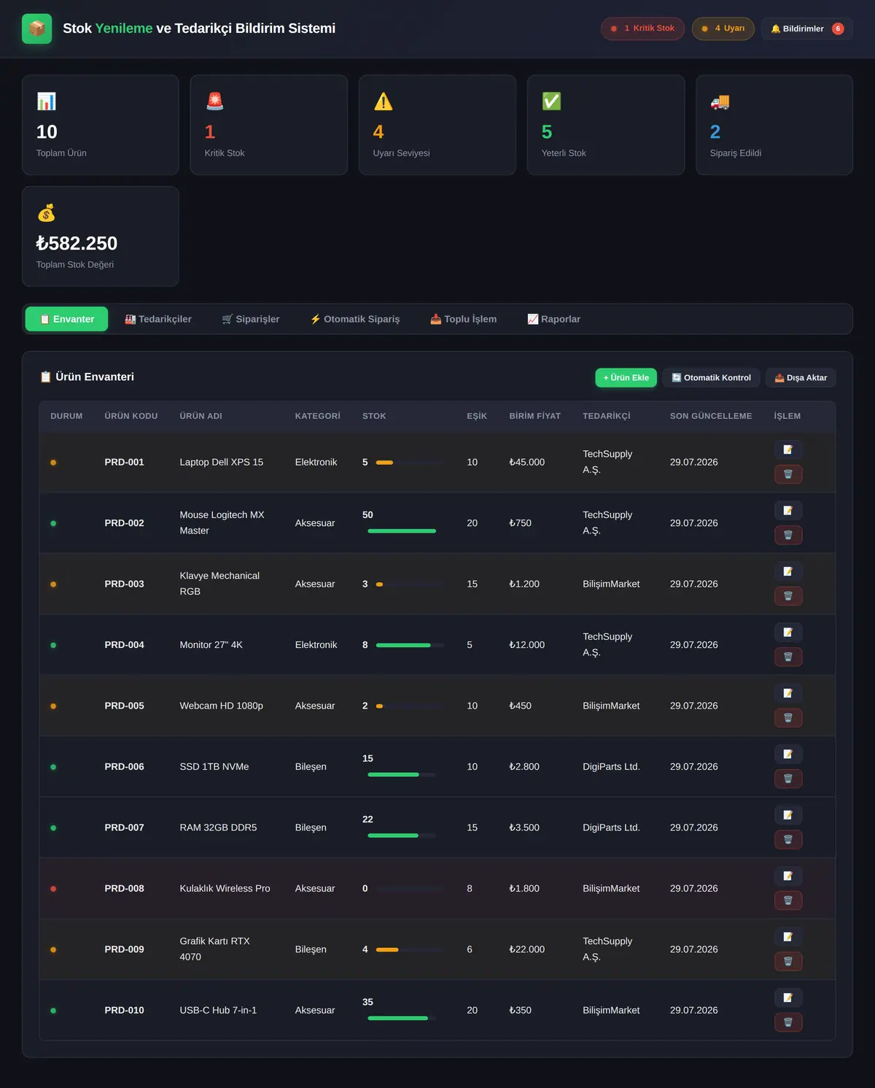The width and height of the screenshot is (875, 1088).
Task: Delete the PRD-003 Klavye Mechanical RGB row
Action: [x=788, y=596]
